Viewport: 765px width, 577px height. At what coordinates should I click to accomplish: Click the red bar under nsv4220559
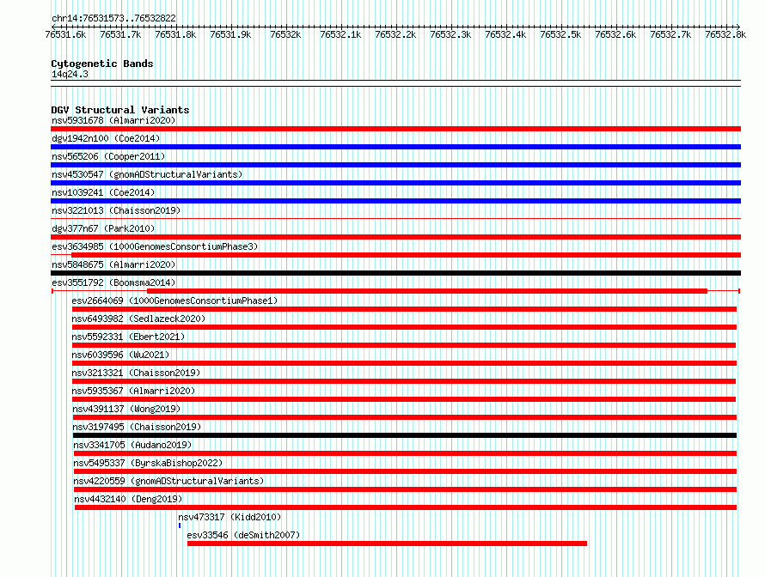coord(405,489)
